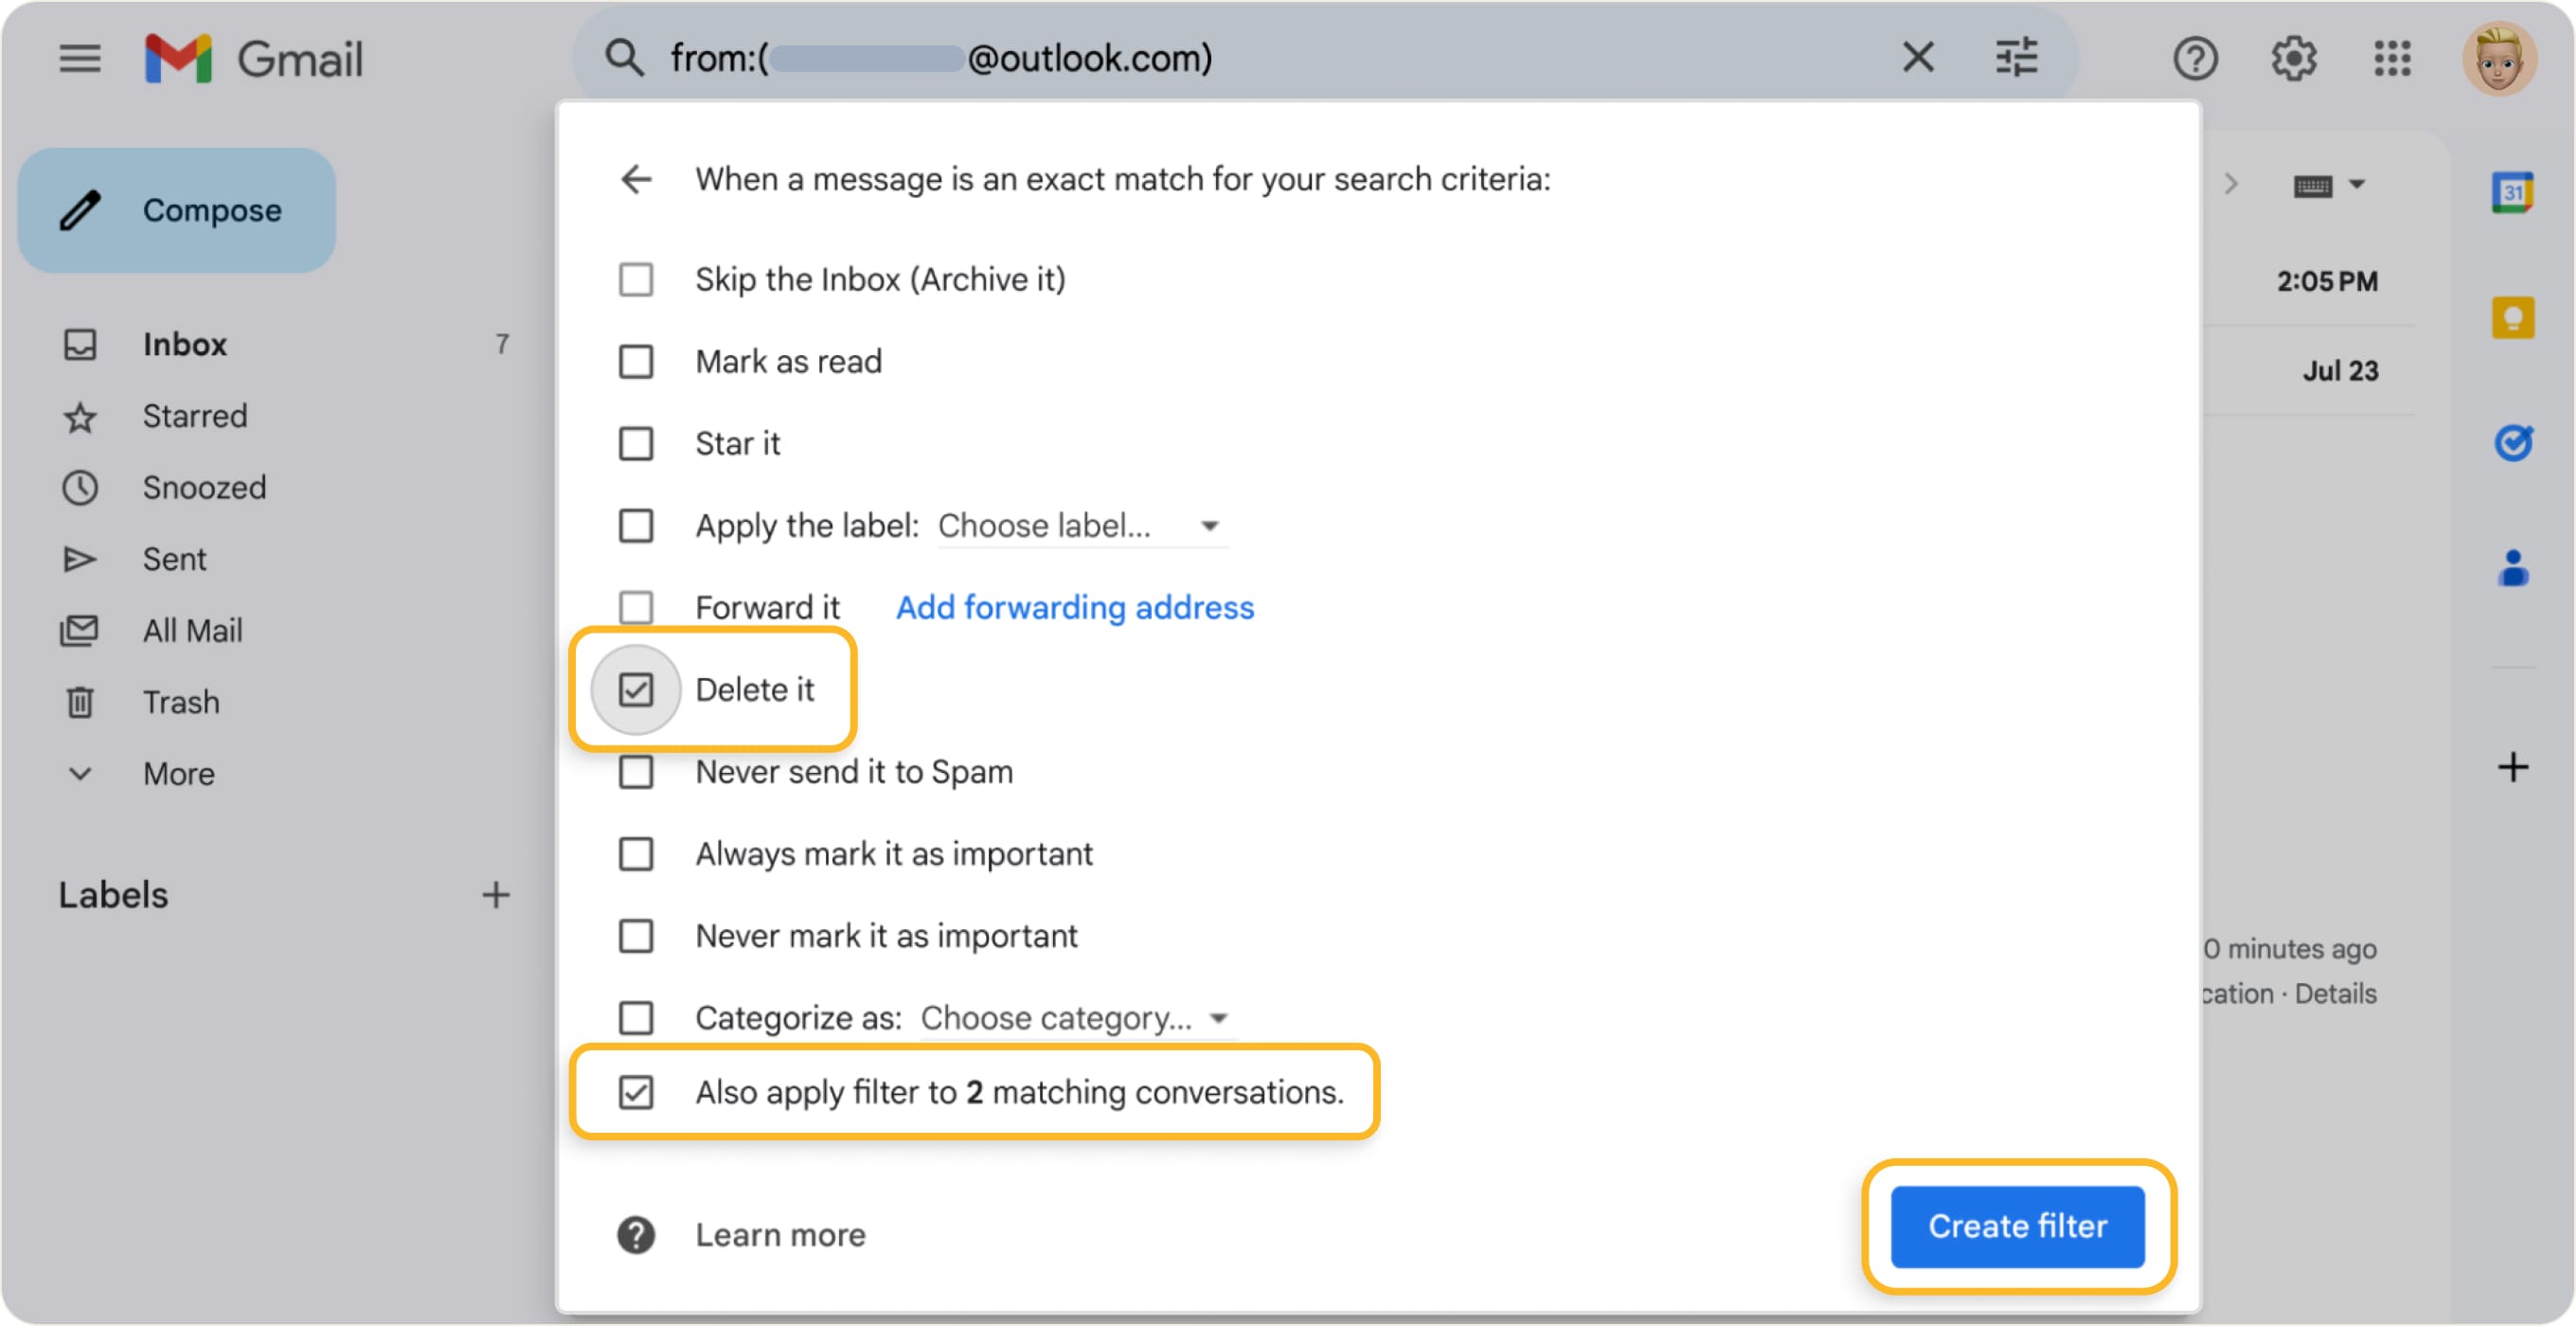Open advanced search options sliders
Image resolution: width=2576 pixels, height=1326 pixels.
point(2018,57)
